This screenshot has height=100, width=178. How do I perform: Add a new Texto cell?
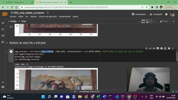(23, 21)
